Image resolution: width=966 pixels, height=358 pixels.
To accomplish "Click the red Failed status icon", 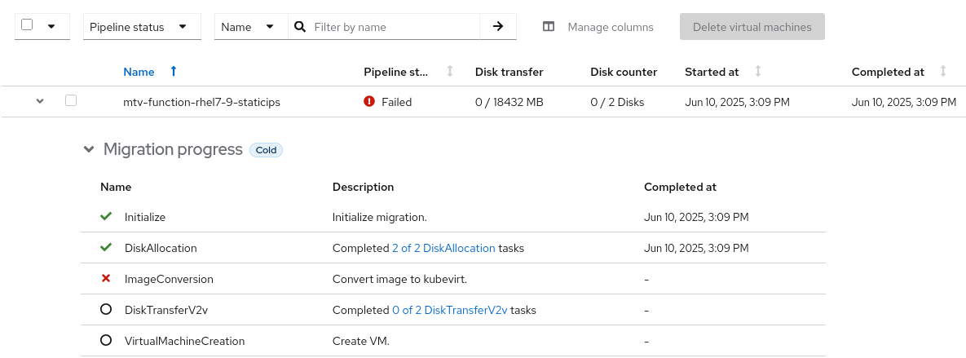I will [x=369, y=102].
